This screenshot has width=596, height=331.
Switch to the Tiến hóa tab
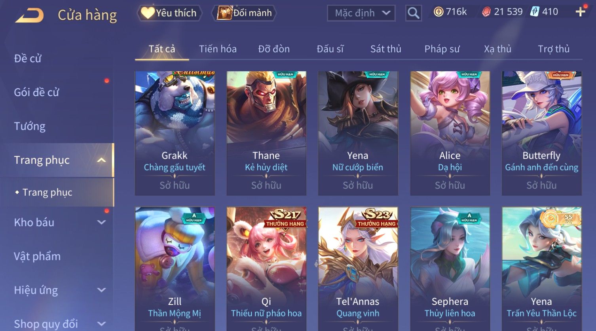pos(218,49)
